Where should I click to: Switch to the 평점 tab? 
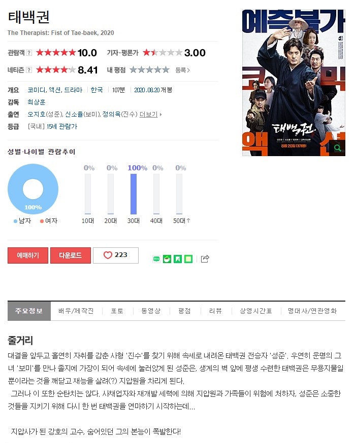184,311
